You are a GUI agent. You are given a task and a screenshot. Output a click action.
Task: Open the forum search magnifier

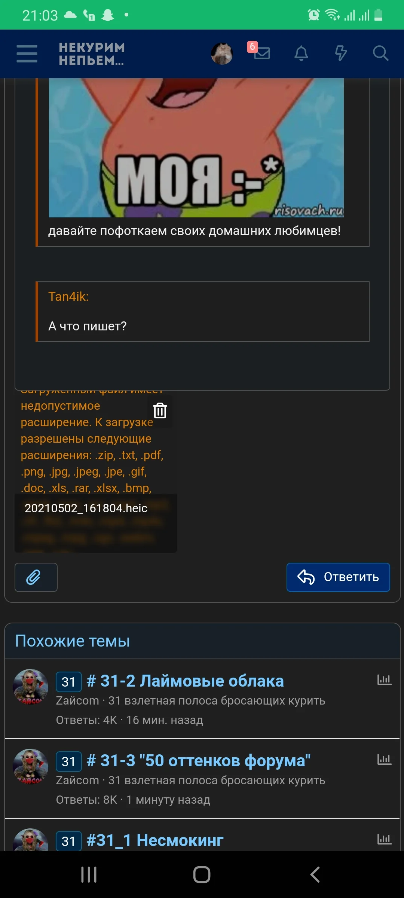pos(380,54)
